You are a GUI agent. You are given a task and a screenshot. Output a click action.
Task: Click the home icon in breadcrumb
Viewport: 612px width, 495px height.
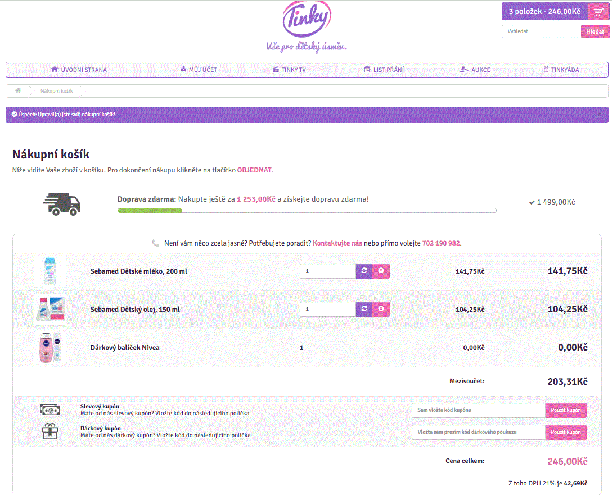18,90
